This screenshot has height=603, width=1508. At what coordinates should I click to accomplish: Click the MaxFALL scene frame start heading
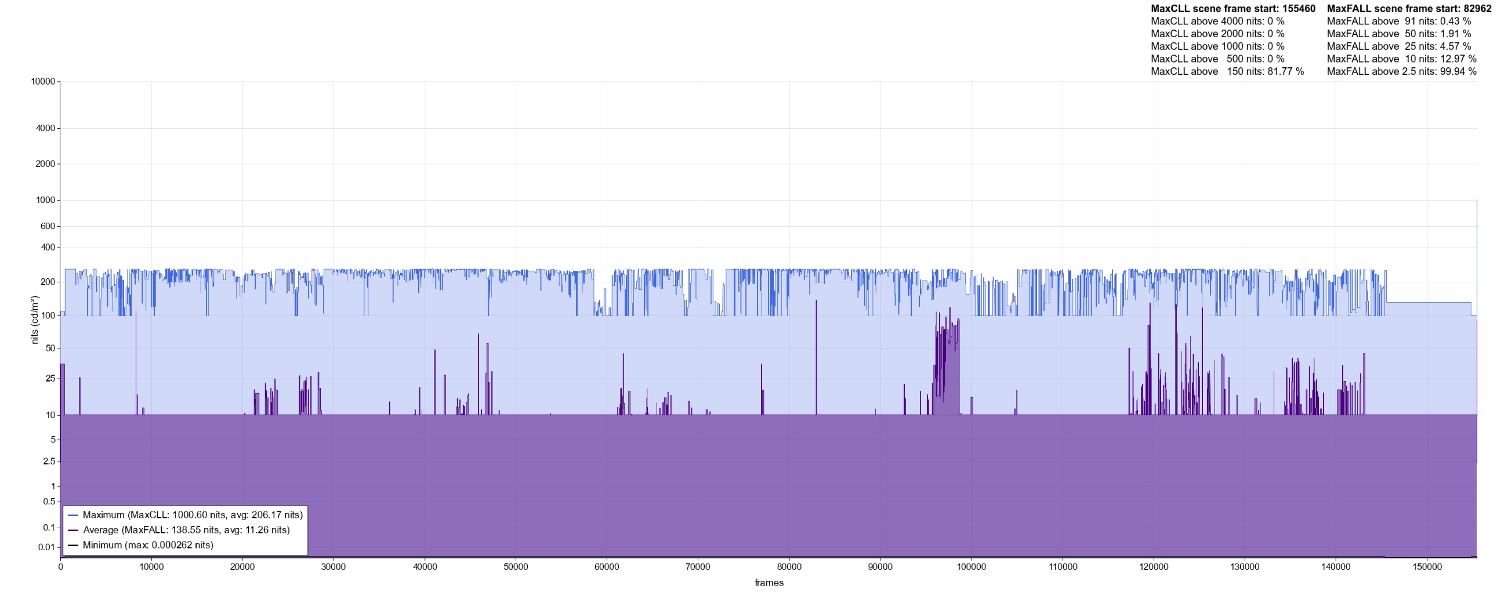coord(1409,9)
